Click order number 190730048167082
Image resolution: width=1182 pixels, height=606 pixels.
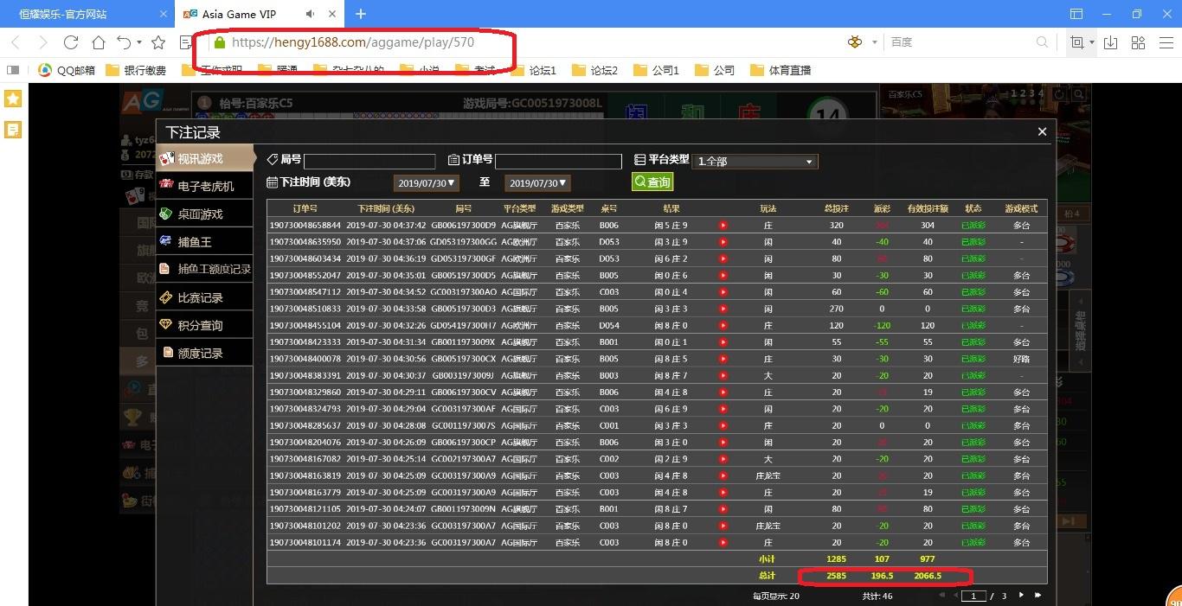point(305,459)
